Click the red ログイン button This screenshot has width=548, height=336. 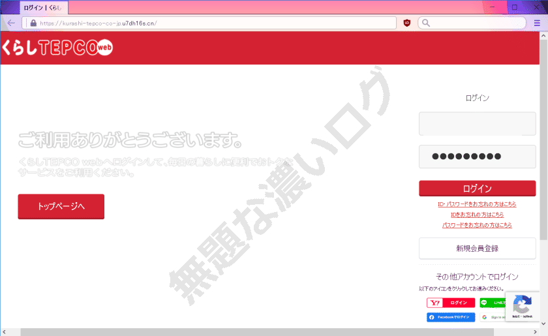[477, 189]
